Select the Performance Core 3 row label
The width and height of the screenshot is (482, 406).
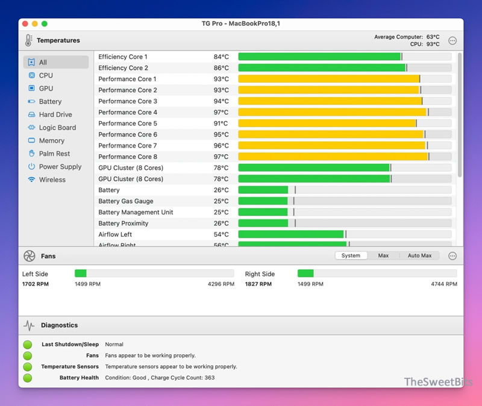click(128, 101)
